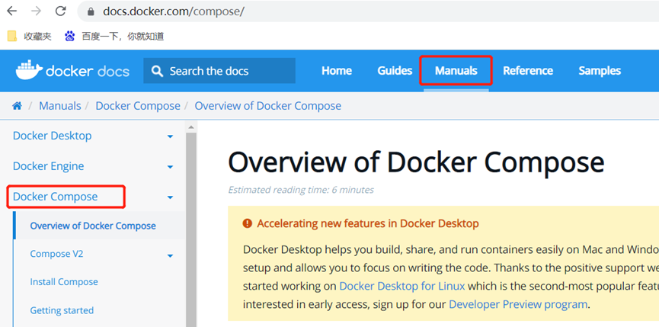Screen dimensions: 659x327
Task: Click the sidebar scrollbar thumb
Action: pos(190,229)
